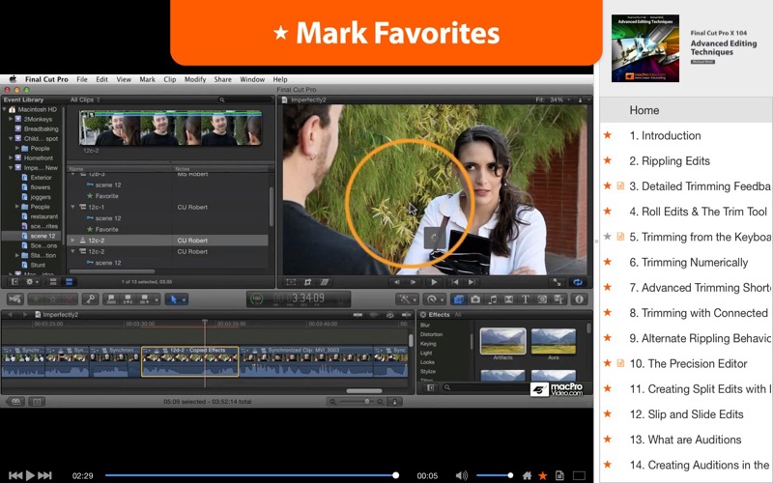This screenshot has width=773, height=483.
Task: Collapse the Macintosh HD library
Action: pos(5,109)
